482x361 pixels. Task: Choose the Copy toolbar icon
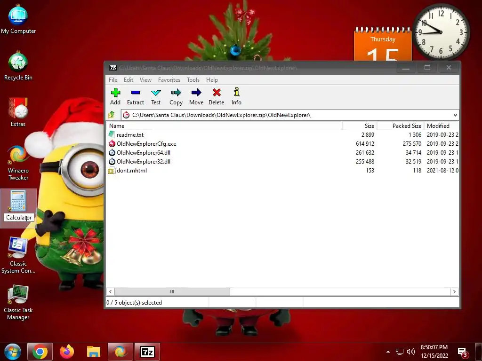point(176,93)
